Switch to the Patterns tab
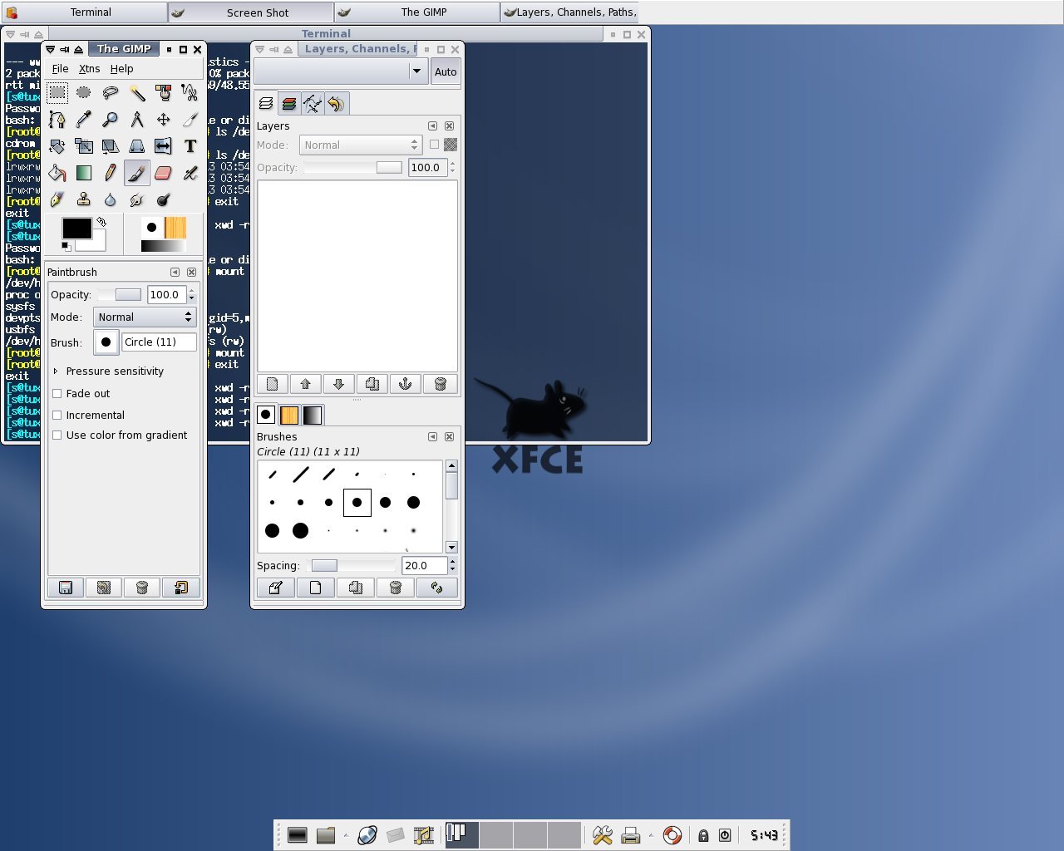1064x851 pixels. (x=289, y=415)
